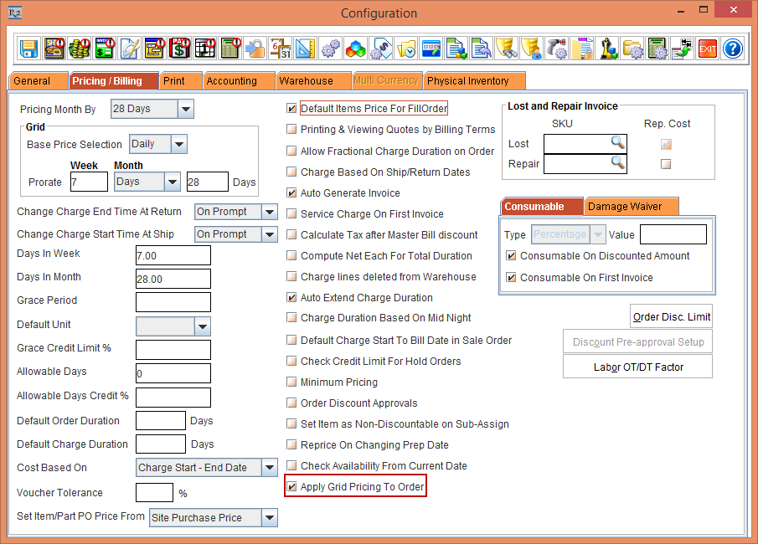This screenshot has width=758, height=544.
Task: Open Help using the question mark icon
Action: click(732, 49)
